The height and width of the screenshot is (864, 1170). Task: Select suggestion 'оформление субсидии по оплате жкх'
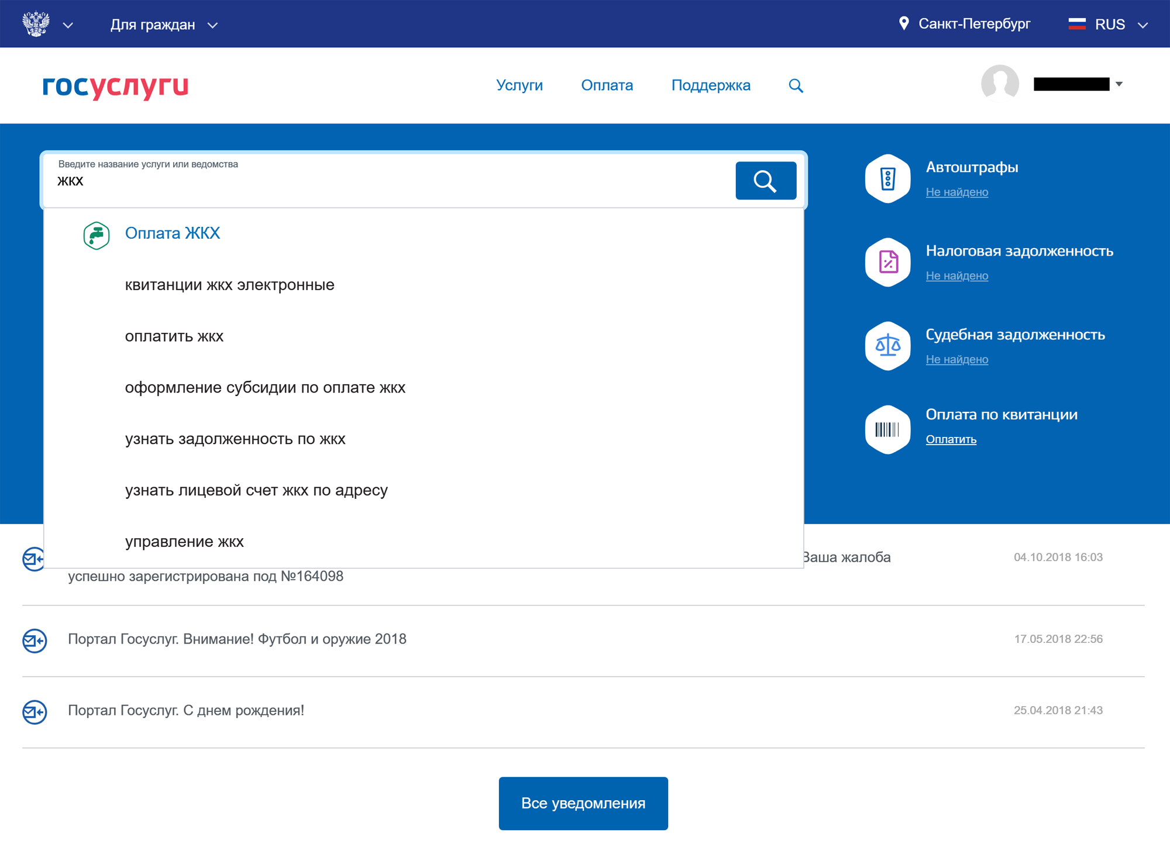point(265,387)
